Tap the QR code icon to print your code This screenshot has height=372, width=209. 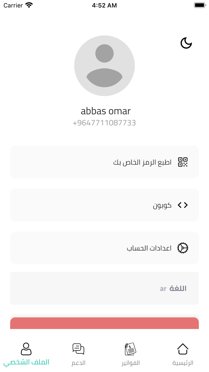183,162
